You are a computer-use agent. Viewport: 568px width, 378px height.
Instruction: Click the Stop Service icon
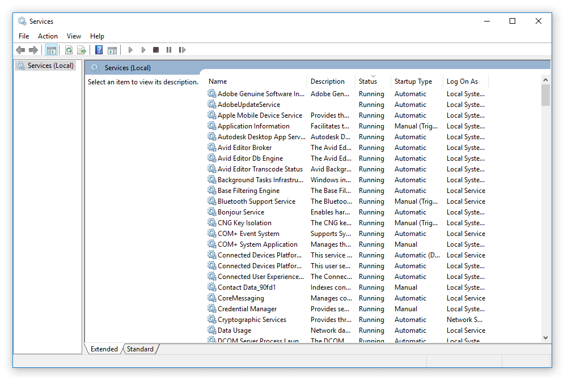(155, 50)
